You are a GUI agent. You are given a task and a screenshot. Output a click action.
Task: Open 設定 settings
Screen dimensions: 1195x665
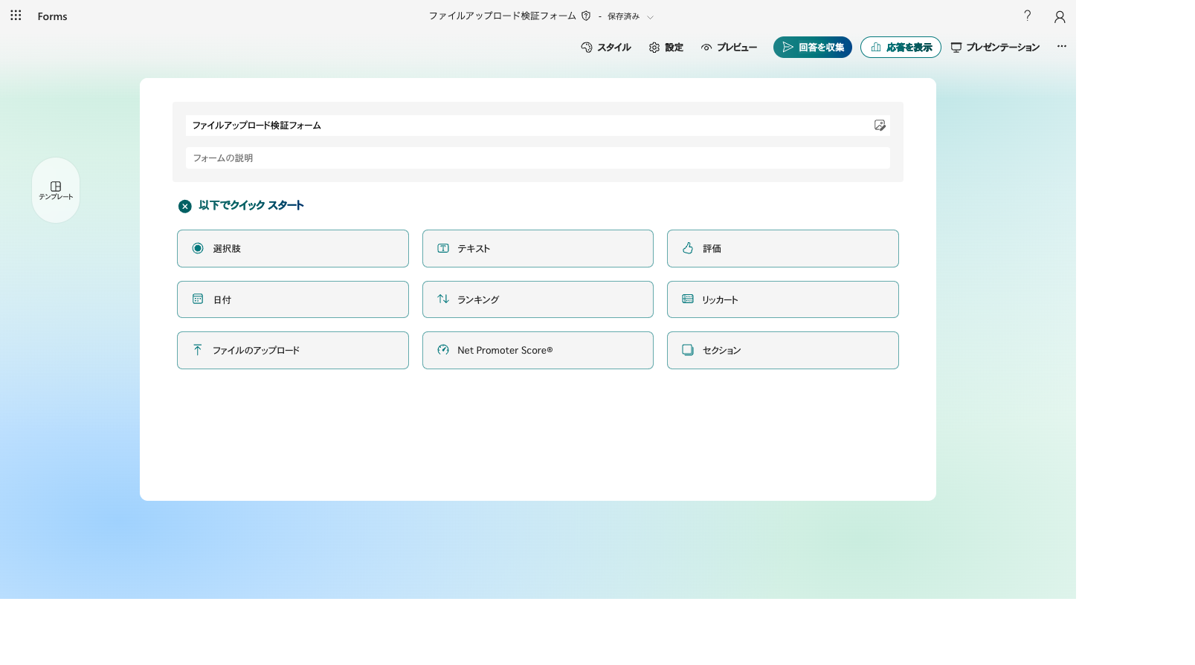pyautogui.click(x=666, y=48)
